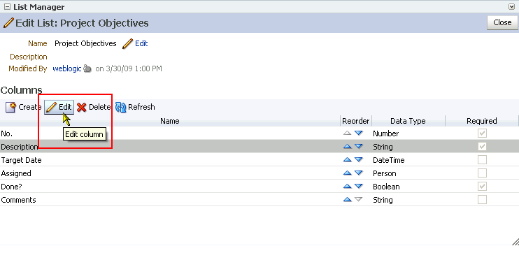Select the Assigned row
Image resolution: width=519 pixels, height=253 pixels.
[259, 173]
